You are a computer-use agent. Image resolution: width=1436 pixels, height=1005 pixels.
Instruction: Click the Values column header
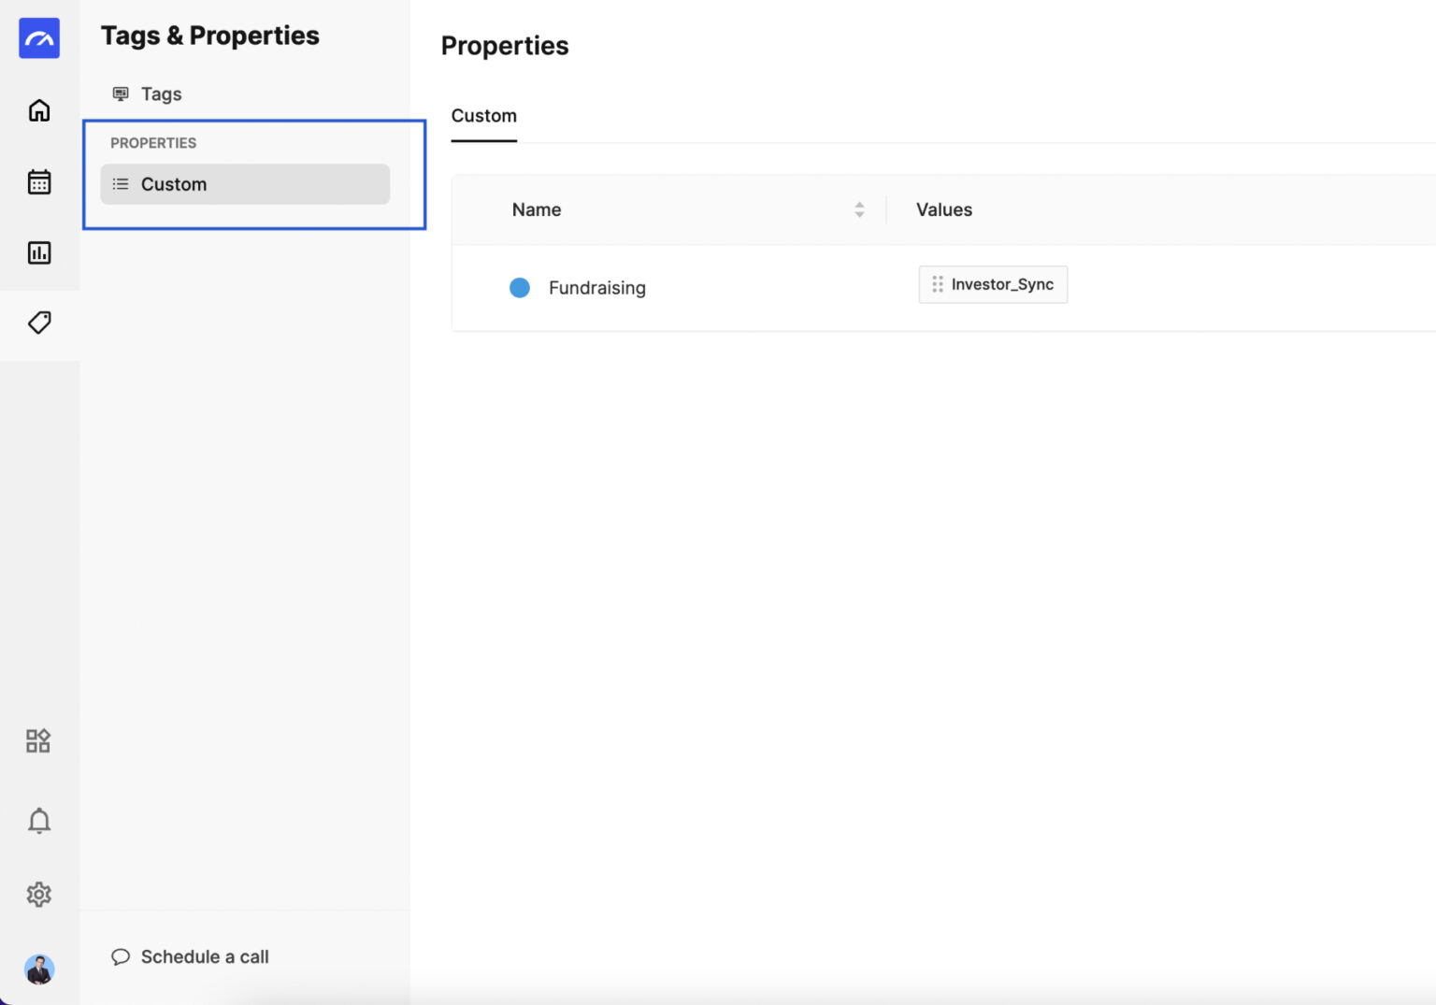943,210
